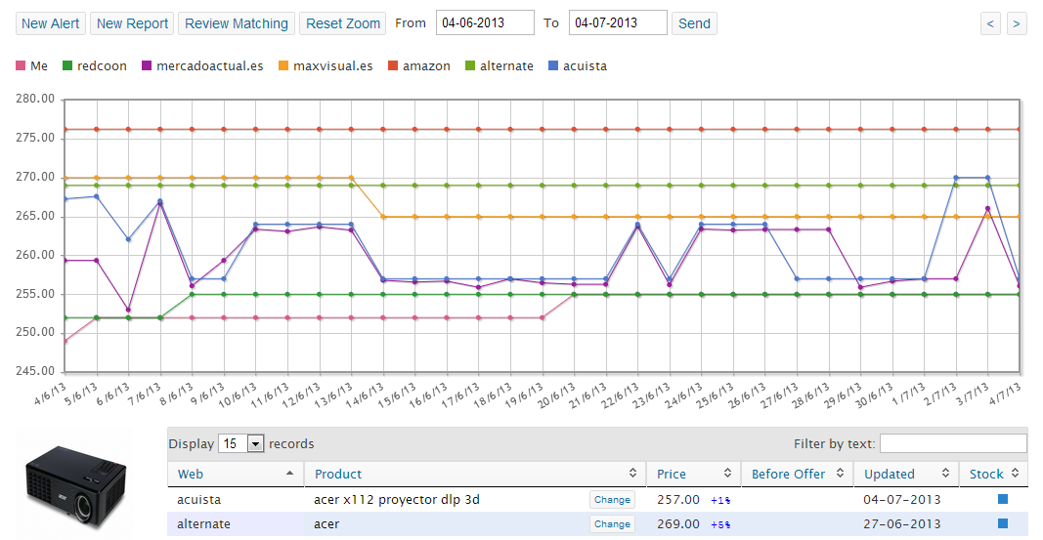Send the selected date range
The height and width of the screenshot is (540, 1043).
tap(694, 23)
